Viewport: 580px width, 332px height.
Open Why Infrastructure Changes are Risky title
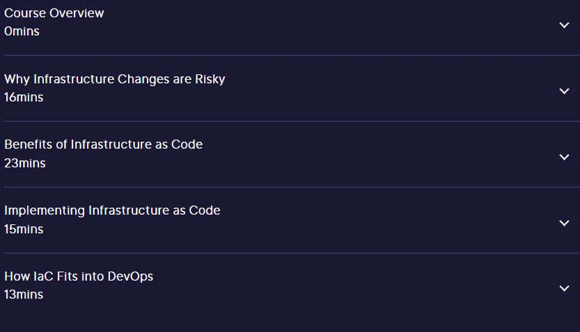[x=115, y=79]
